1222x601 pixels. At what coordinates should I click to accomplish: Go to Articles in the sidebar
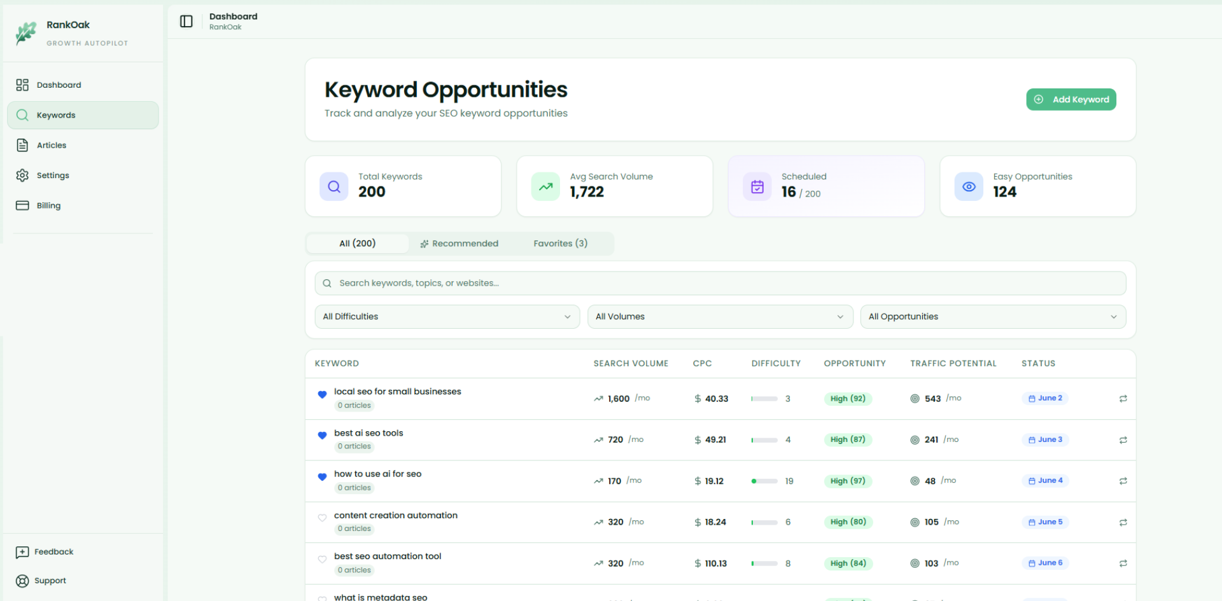[x=83, y=145]
